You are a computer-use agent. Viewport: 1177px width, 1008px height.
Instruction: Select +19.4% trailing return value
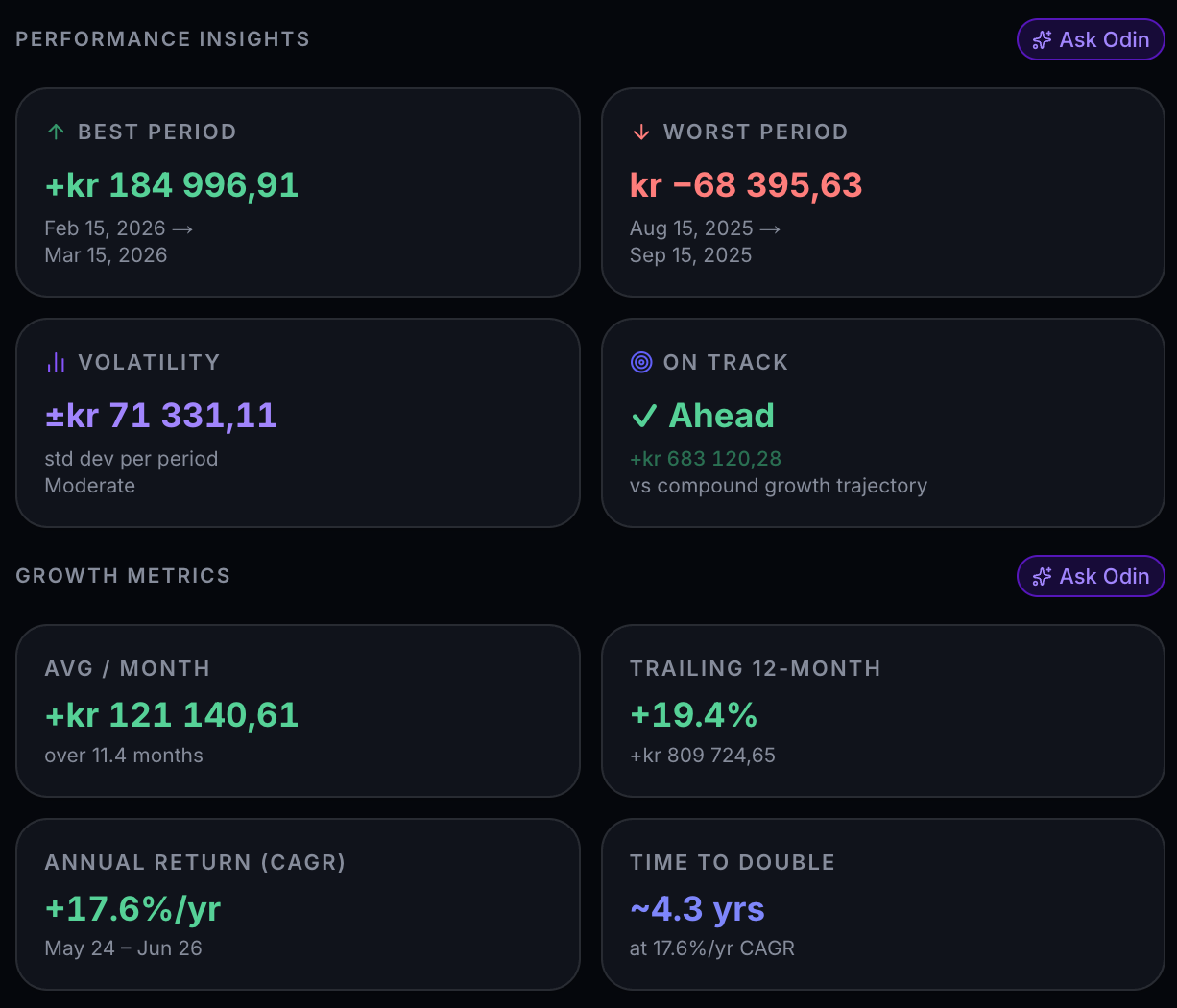coord(694,714)
